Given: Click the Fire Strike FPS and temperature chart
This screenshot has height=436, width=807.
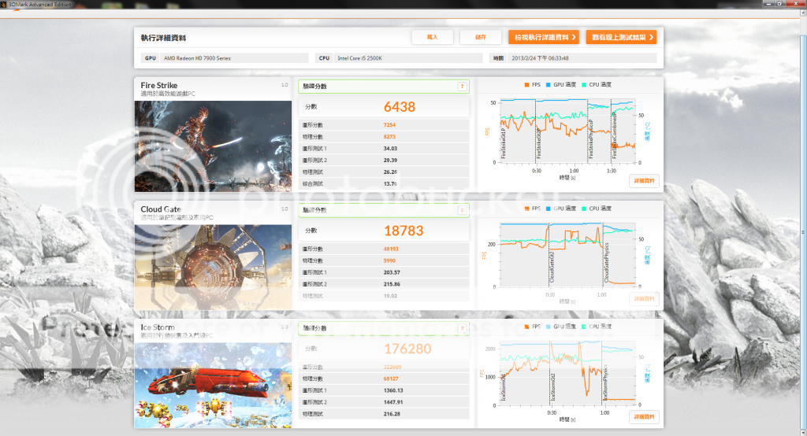Looking at the screenshot, I should pyautogui.click(x=567, y=131).
